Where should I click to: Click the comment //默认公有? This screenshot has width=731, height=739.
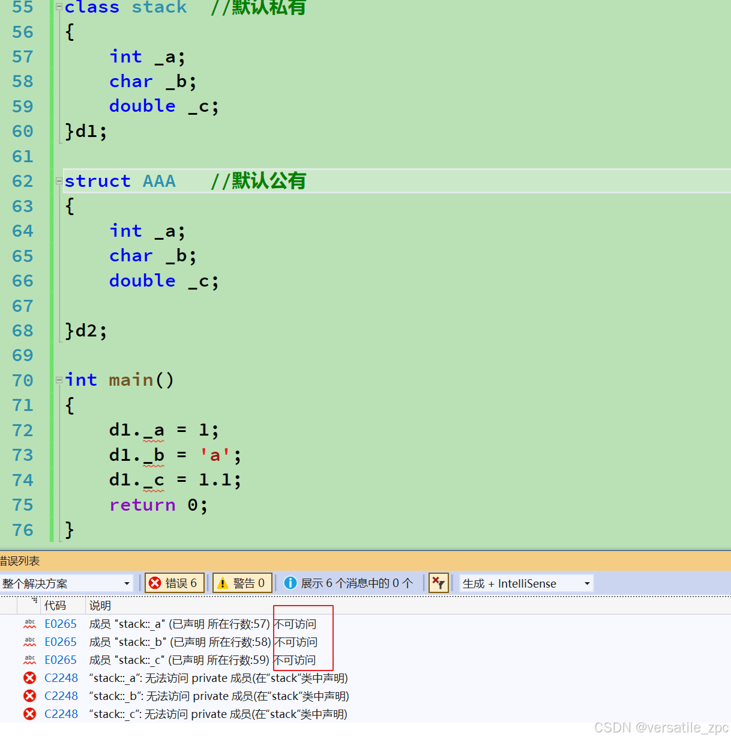259,181
